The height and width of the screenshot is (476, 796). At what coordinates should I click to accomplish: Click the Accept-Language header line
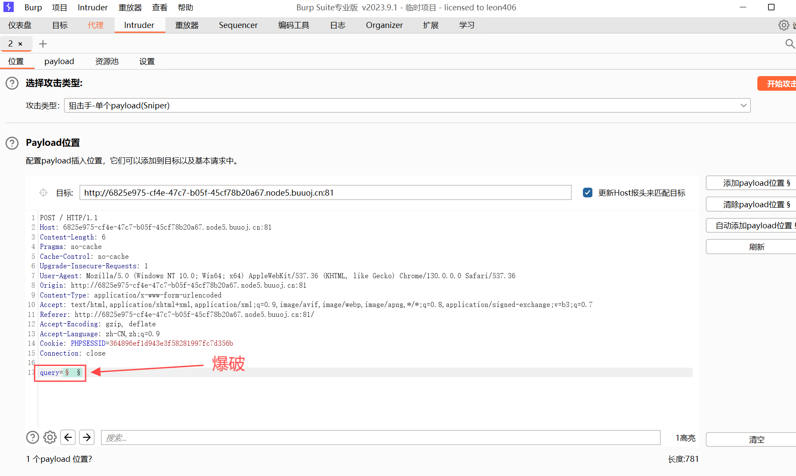click(x=100, y=334)
